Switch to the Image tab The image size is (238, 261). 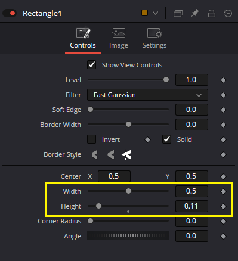119,38
